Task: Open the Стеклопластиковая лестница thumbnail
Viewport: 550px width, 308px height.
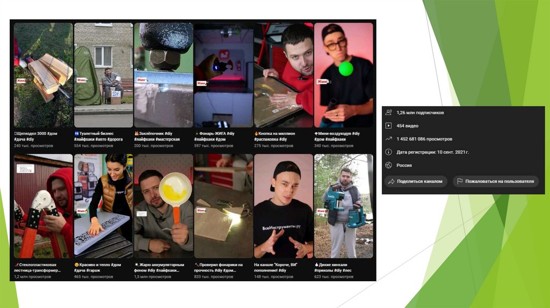Action: [x=44, y=206]
